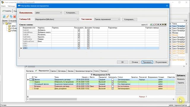The width and height of the screenshot is (190, 107).
Task: Click the add-record icon in the main window toolbar
Action: point(4,17)
